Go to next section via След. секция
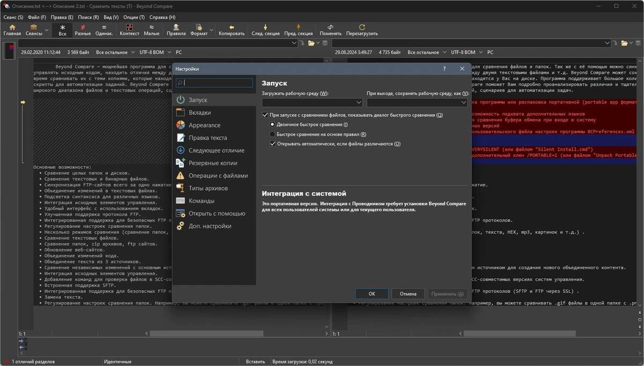This screenshot has width=644, height=366. point(266,30)
